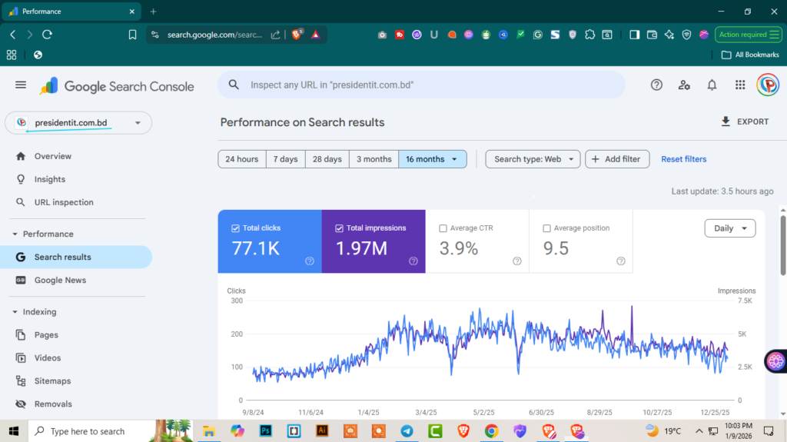Click the Google Search Console logo
787x442 pixels.
[117, 86]
